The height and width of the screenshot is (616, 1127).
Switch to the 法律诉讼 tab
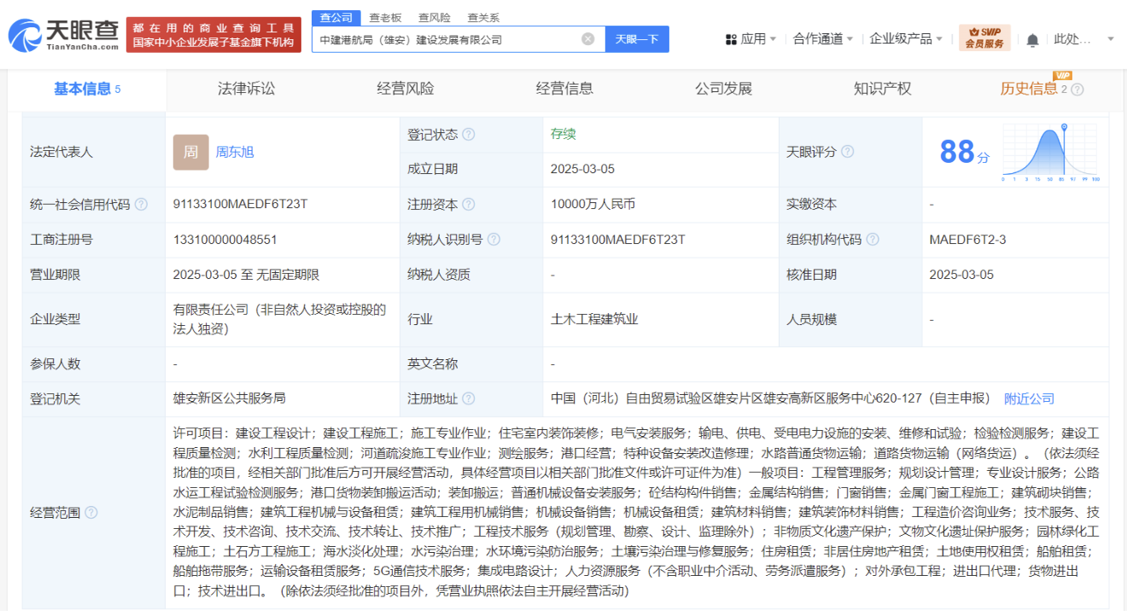click(247, 89)
